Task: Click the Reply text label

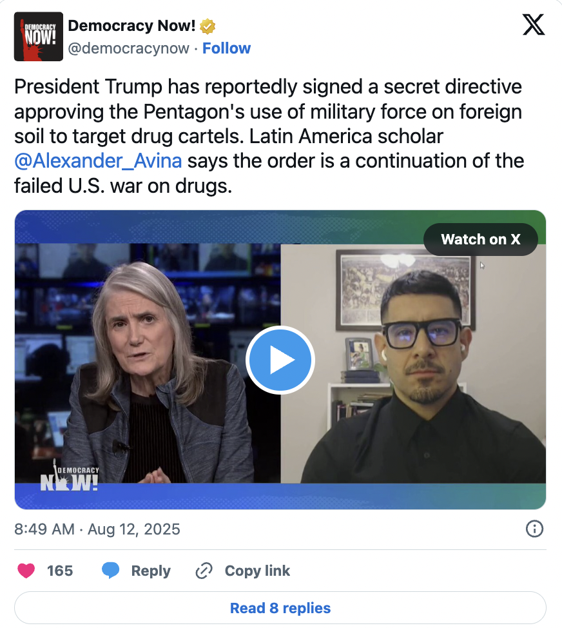Action: [x=151, y=571]
